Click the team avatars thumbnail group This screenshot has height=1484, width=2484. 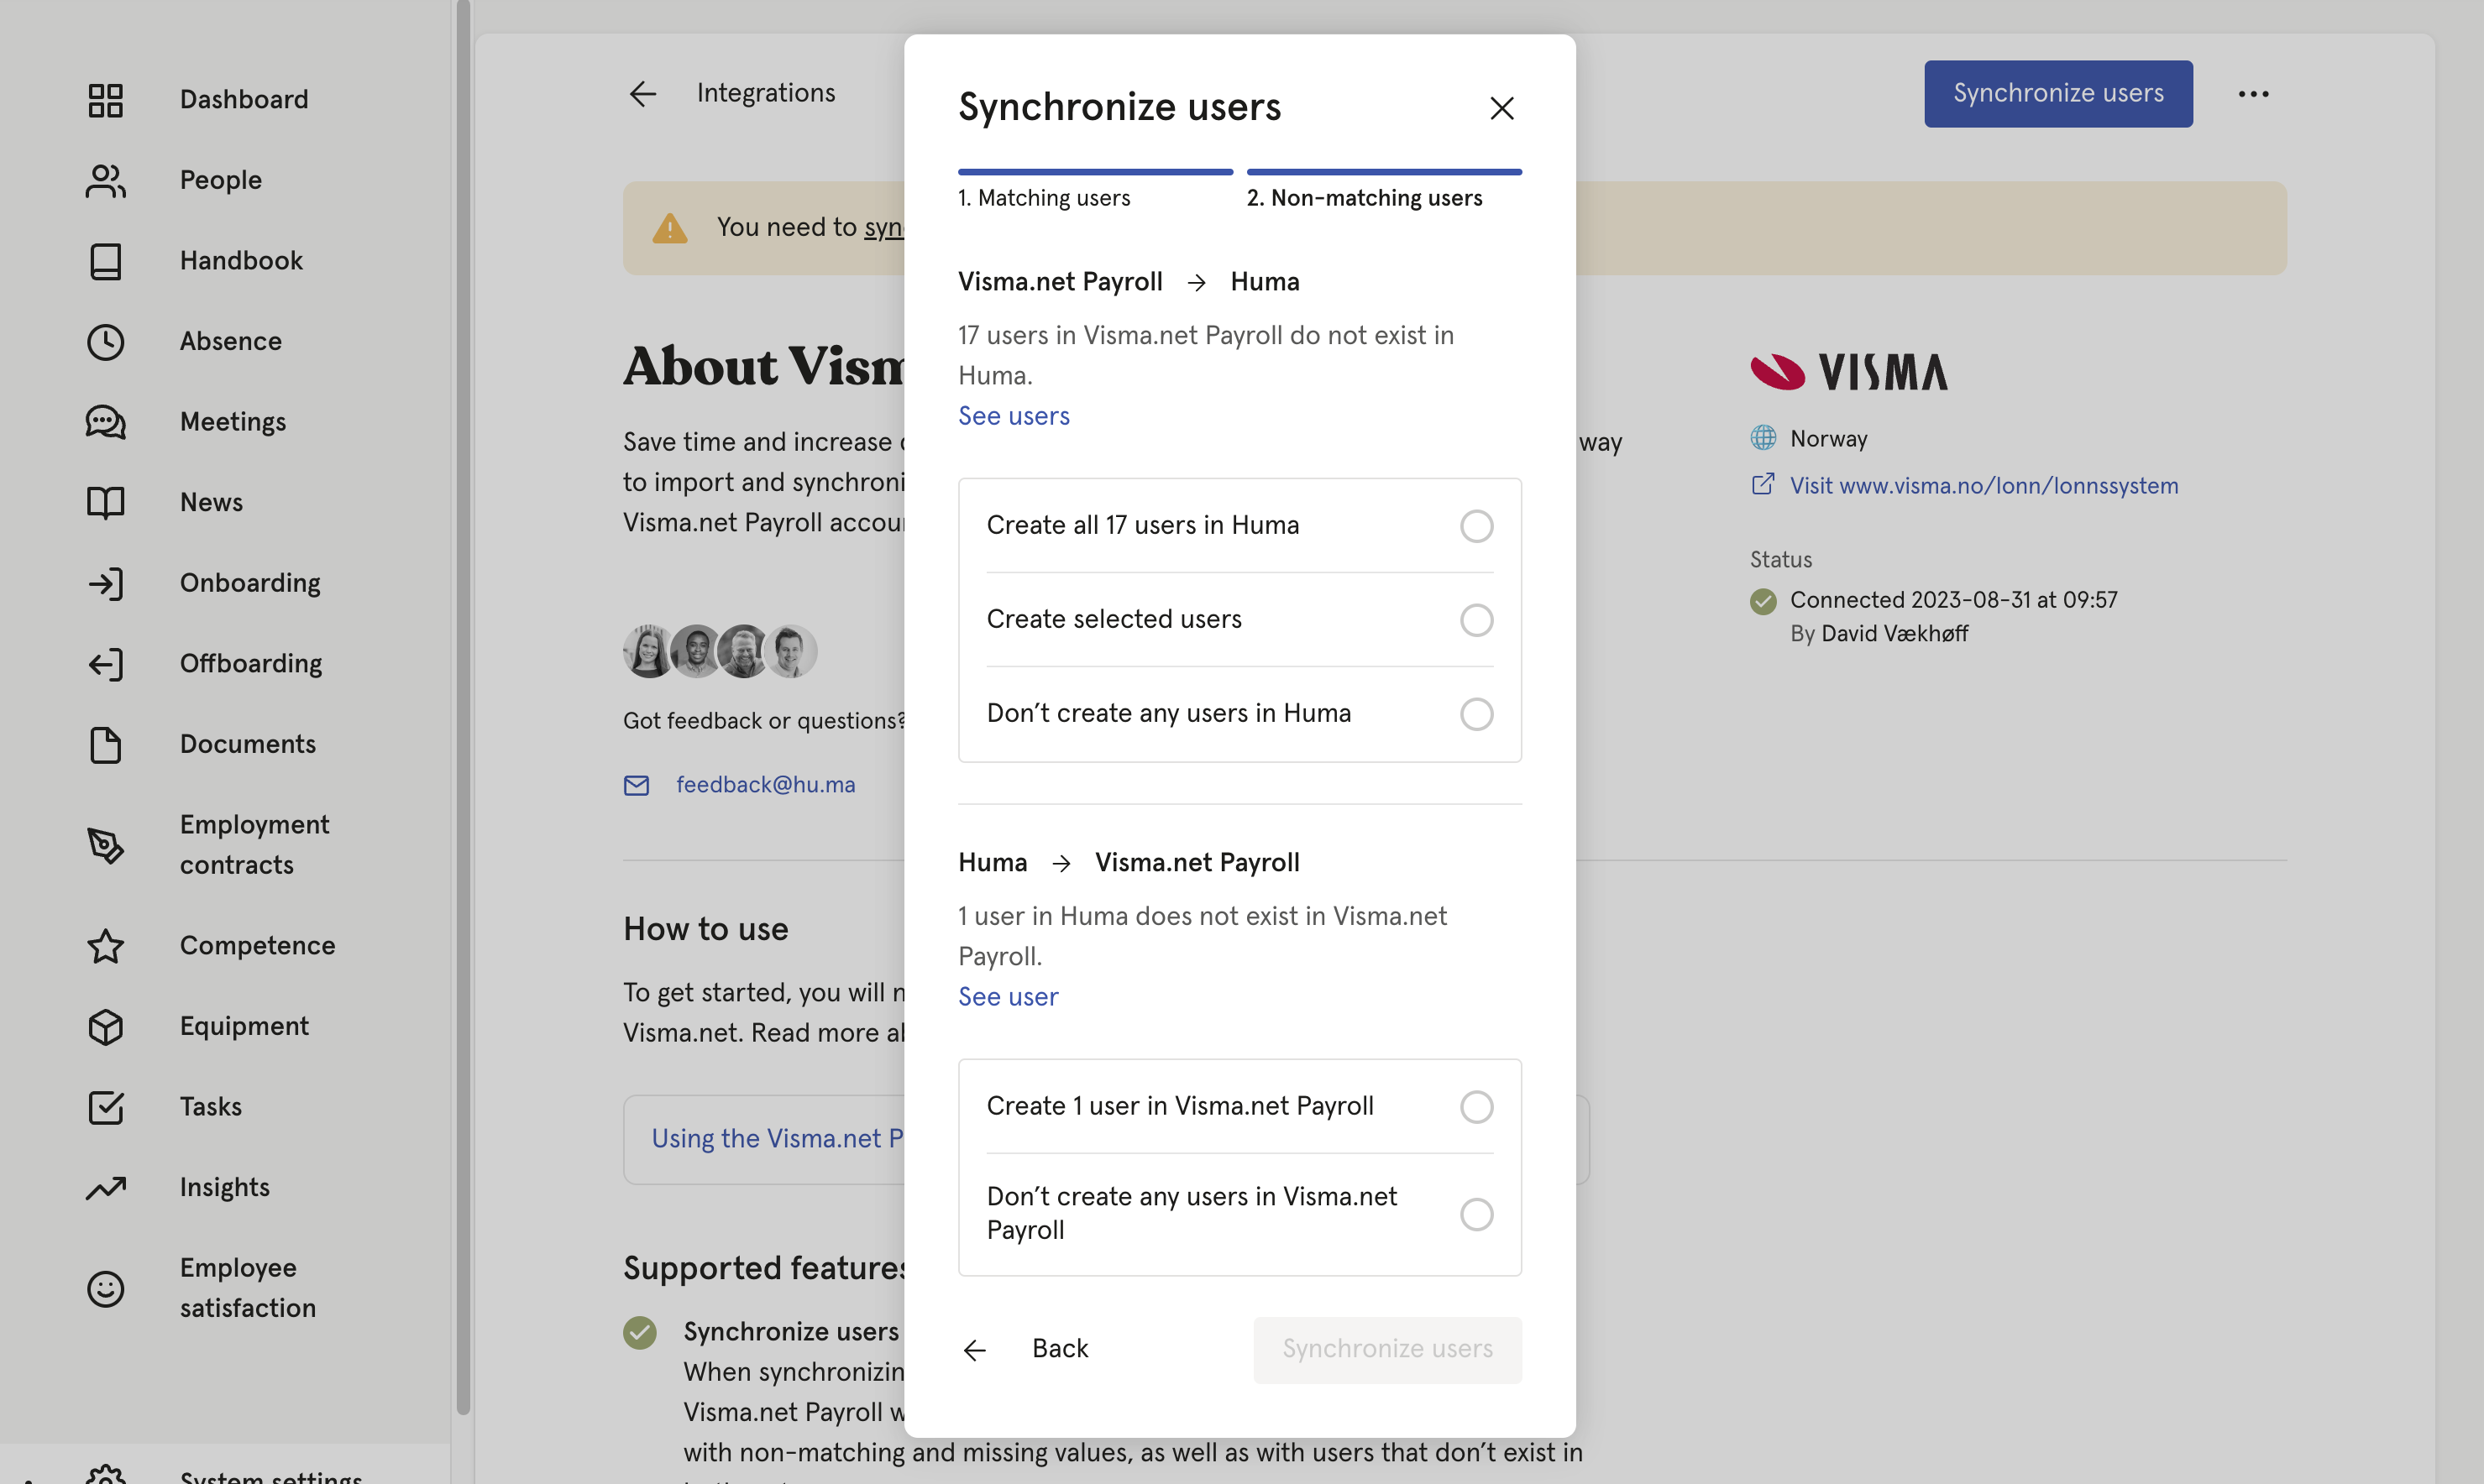721,651
